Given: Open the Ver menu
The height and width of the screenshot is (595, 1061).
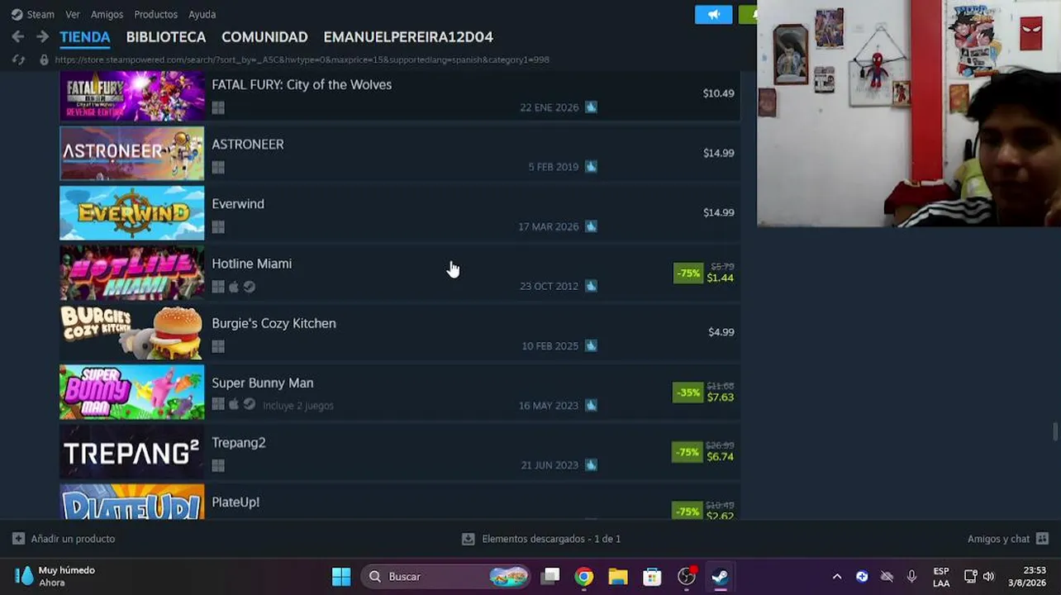Looking at the screenshot, I should (x=73, y=14).
